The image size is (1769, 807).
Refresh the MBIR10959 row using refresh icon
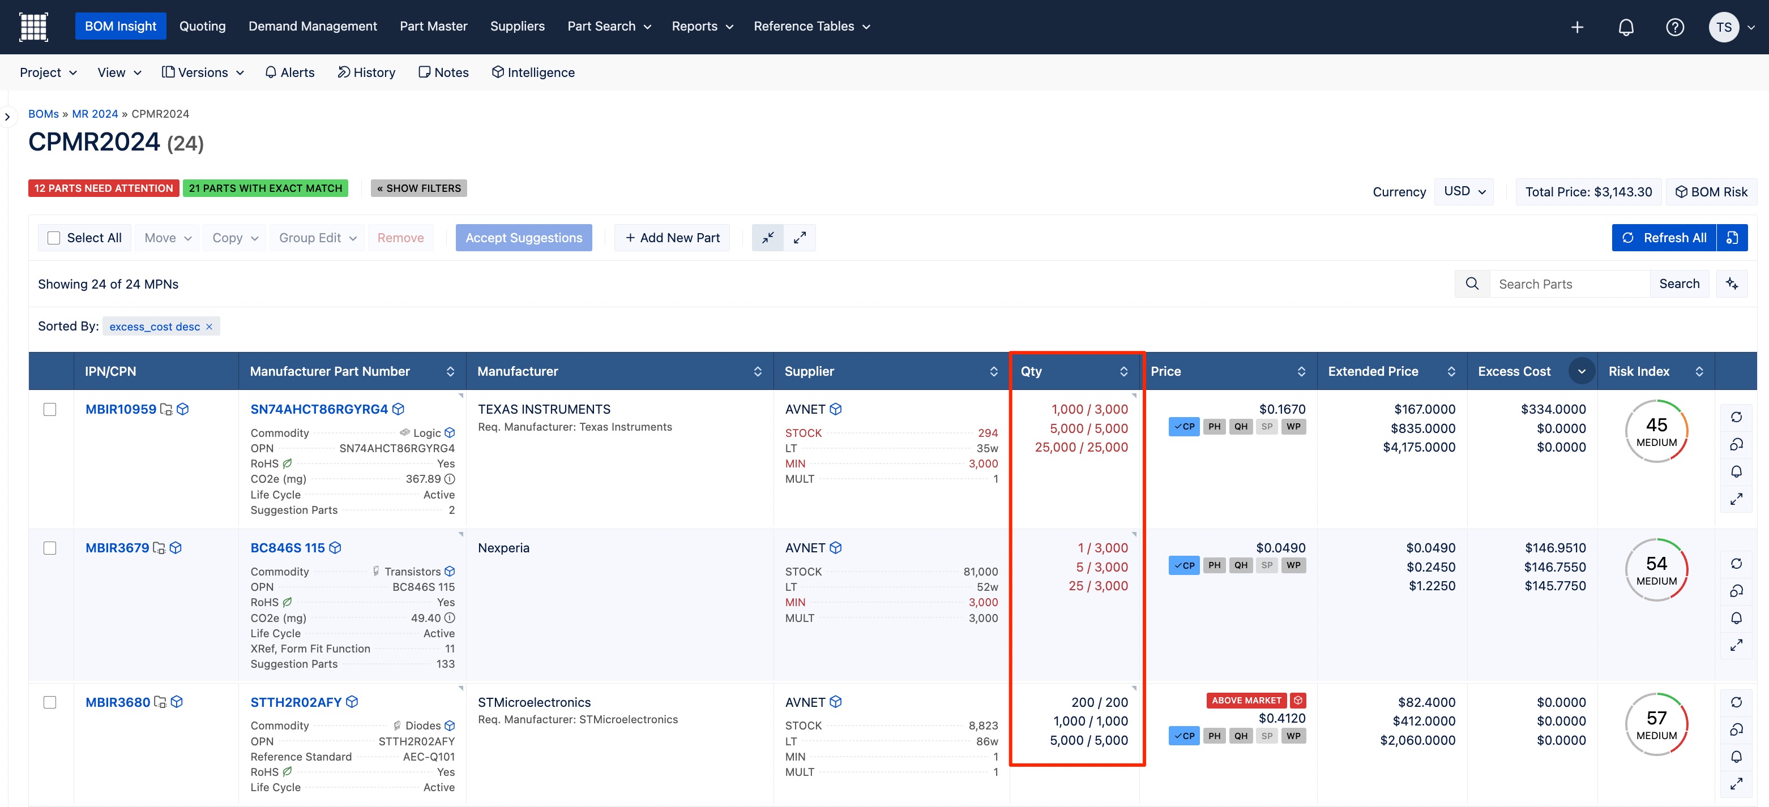[1736, 417]
